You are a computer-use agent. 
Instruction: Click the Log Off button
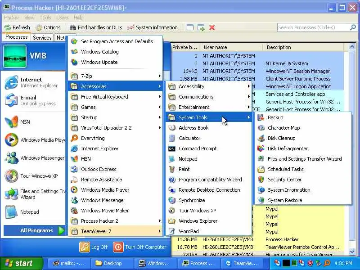94,247
